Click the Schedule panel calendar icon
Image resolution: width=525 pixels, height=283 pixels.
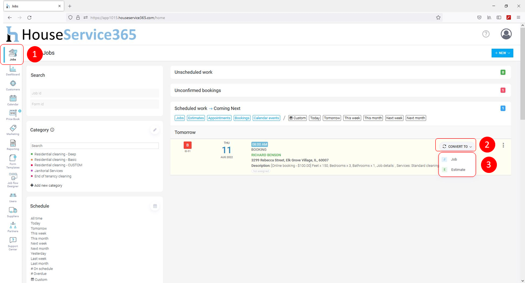(155, 206)
